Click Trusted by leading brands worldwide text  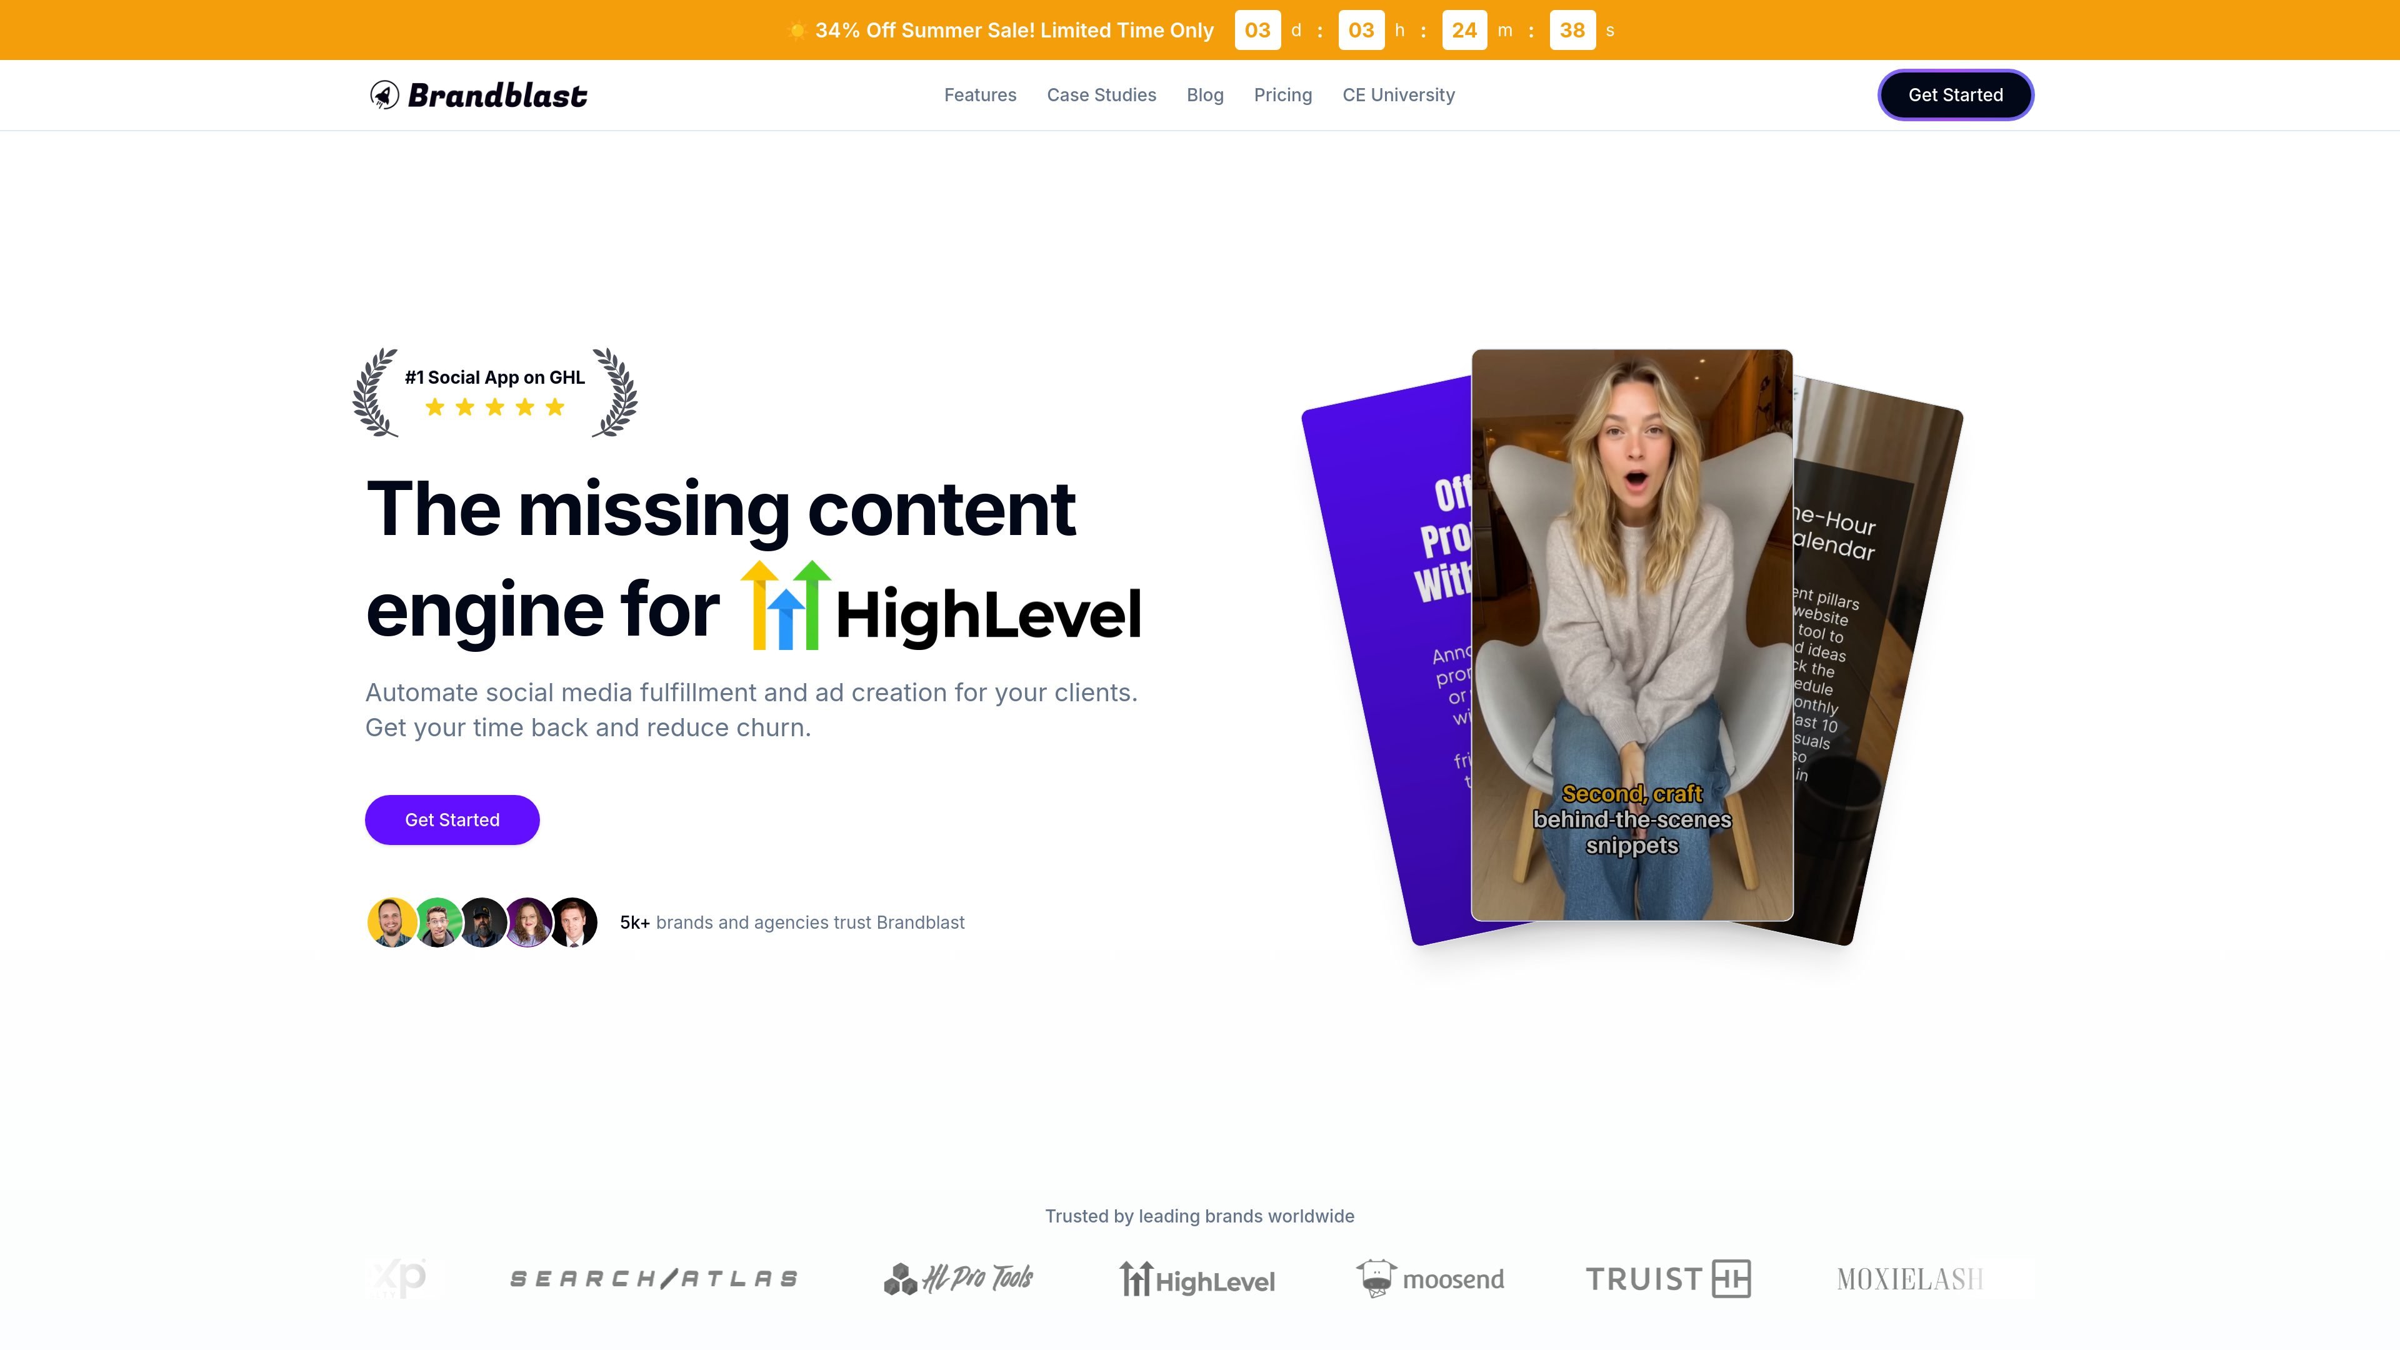tap(1200, 1216)
